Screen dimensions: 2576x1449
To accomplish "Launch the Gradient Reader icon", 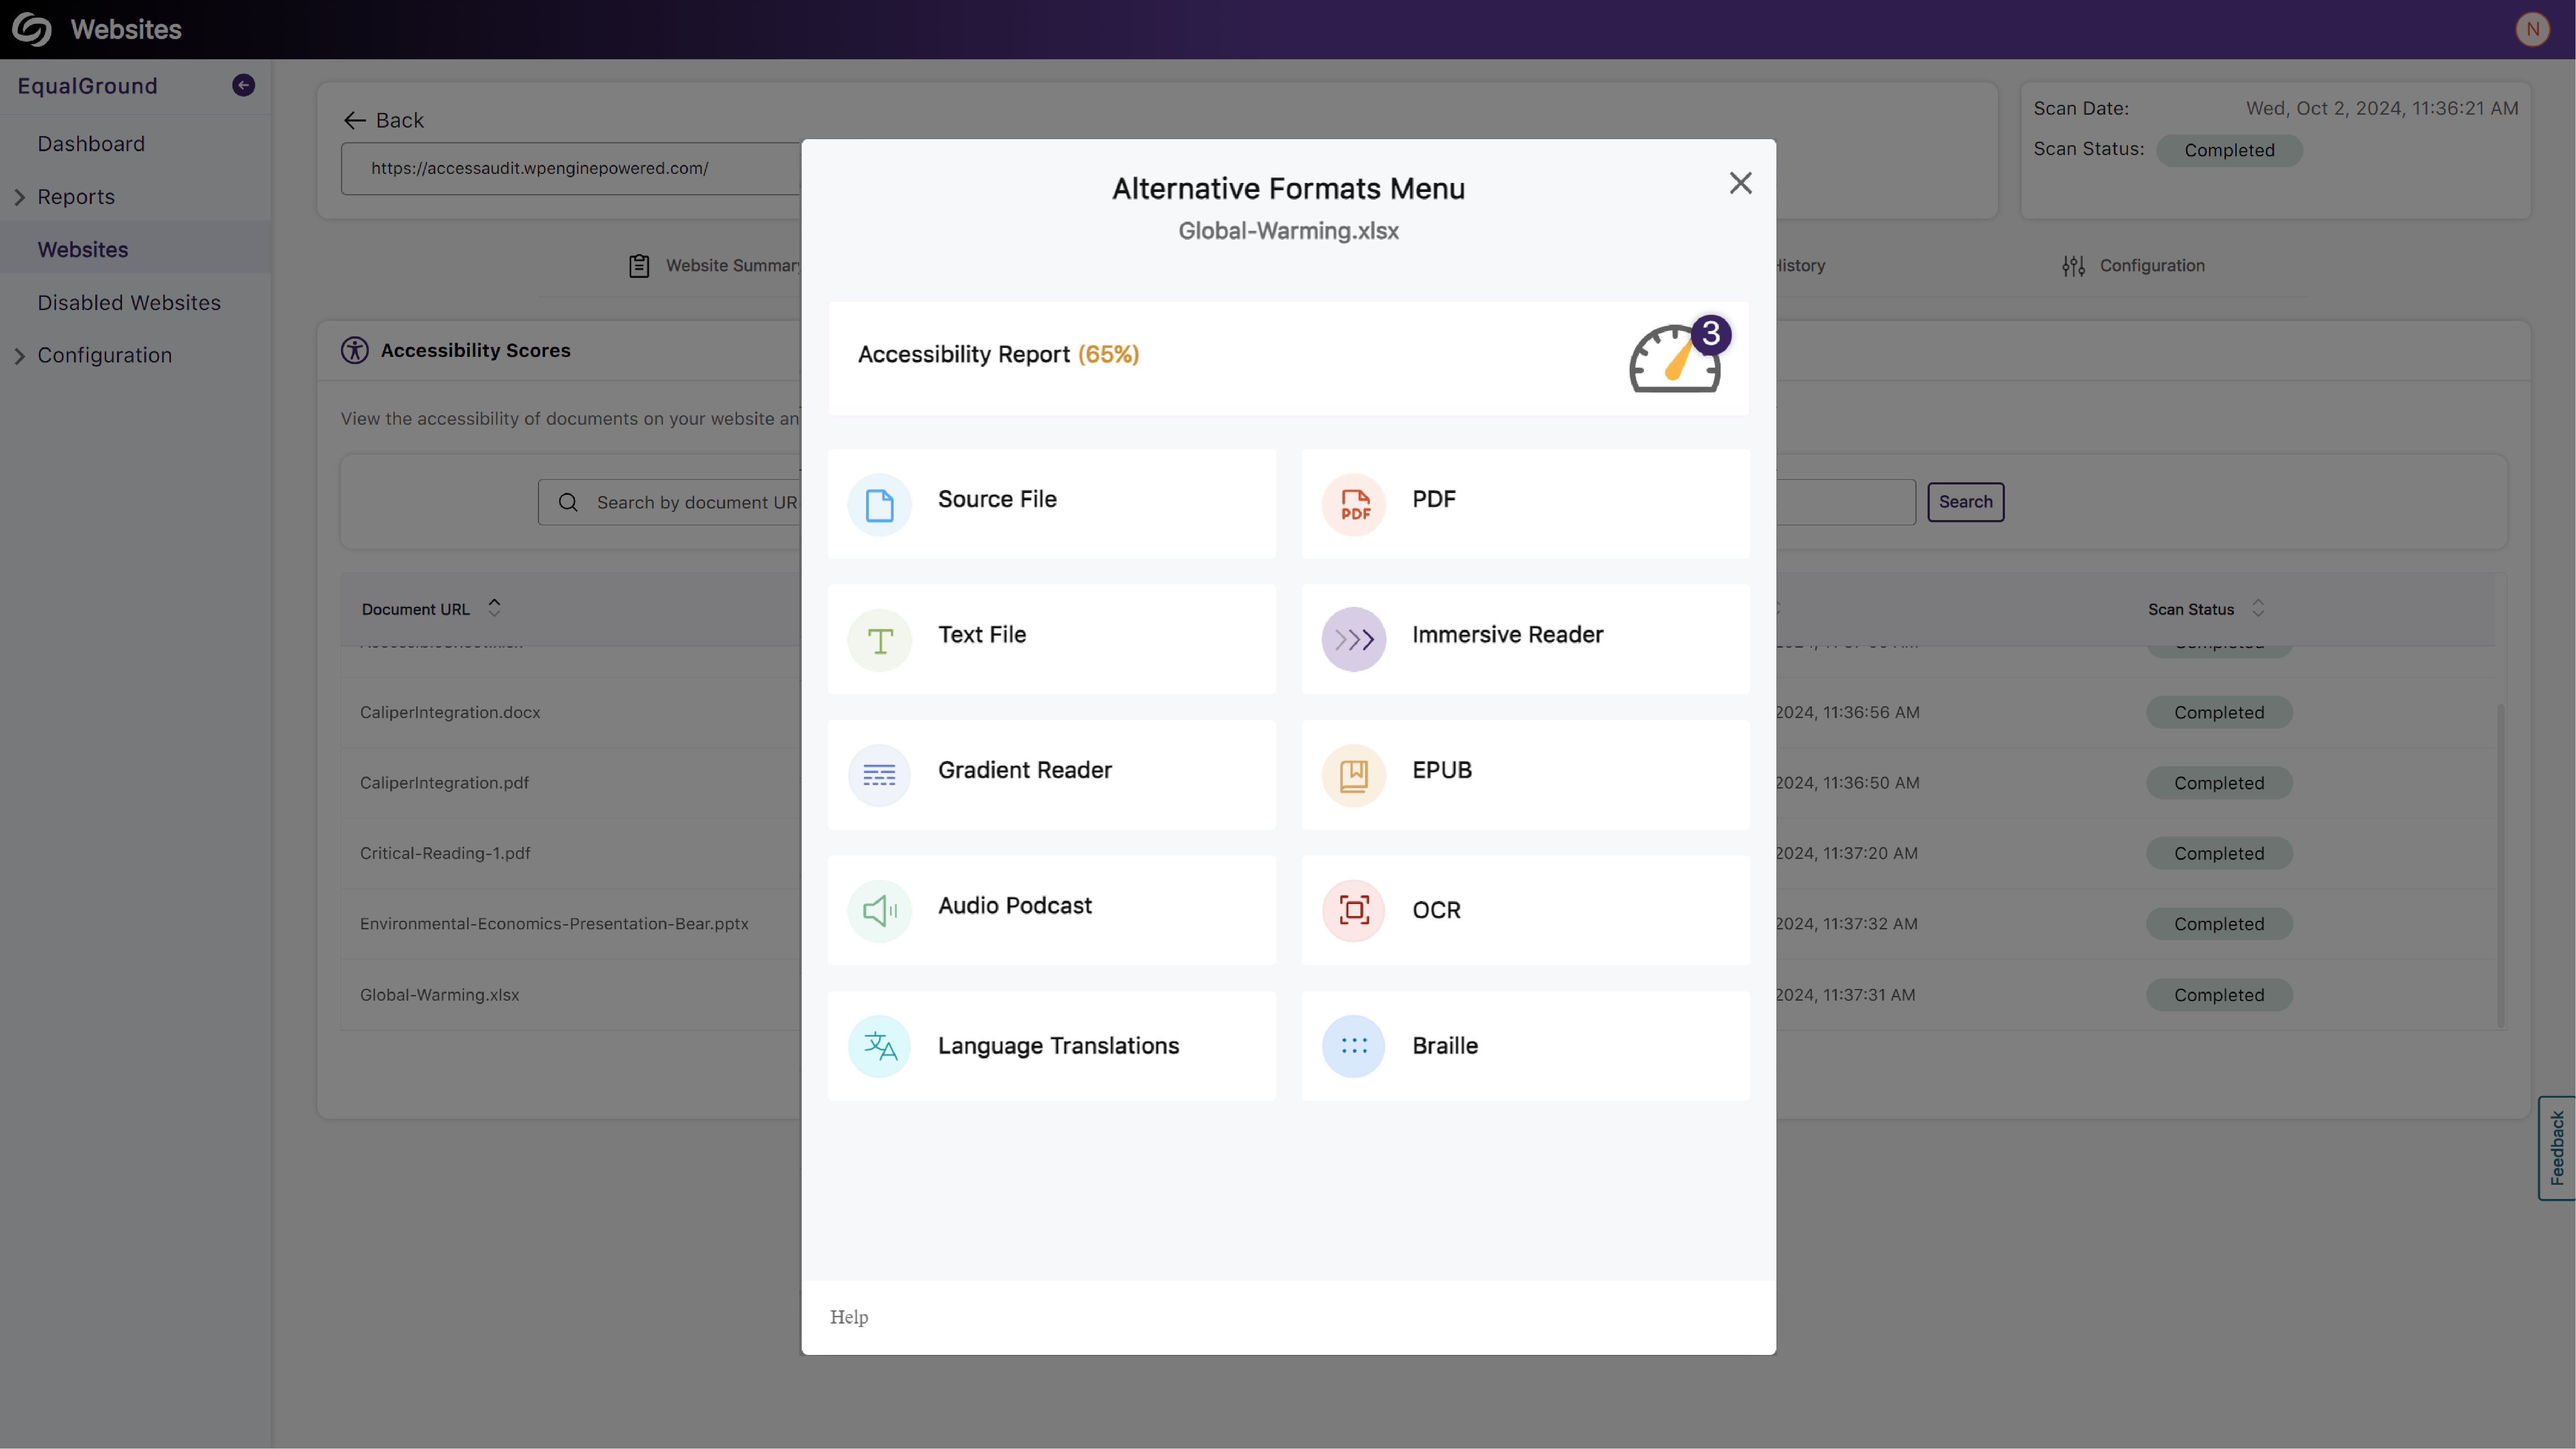I will coord(879,775).
